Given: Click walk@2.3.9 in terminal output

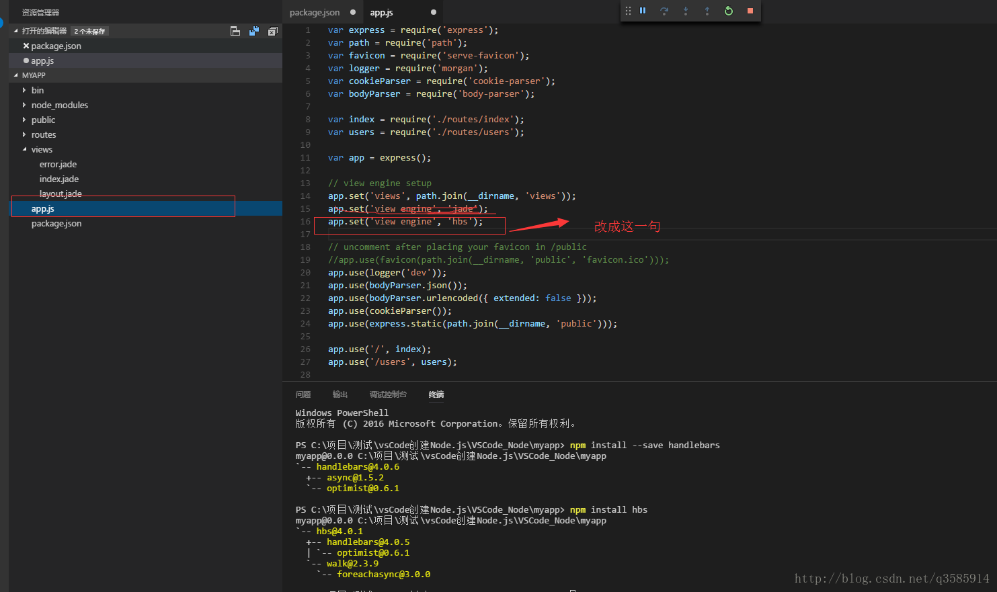Looking at the screenshot, I should pos(352,563).
